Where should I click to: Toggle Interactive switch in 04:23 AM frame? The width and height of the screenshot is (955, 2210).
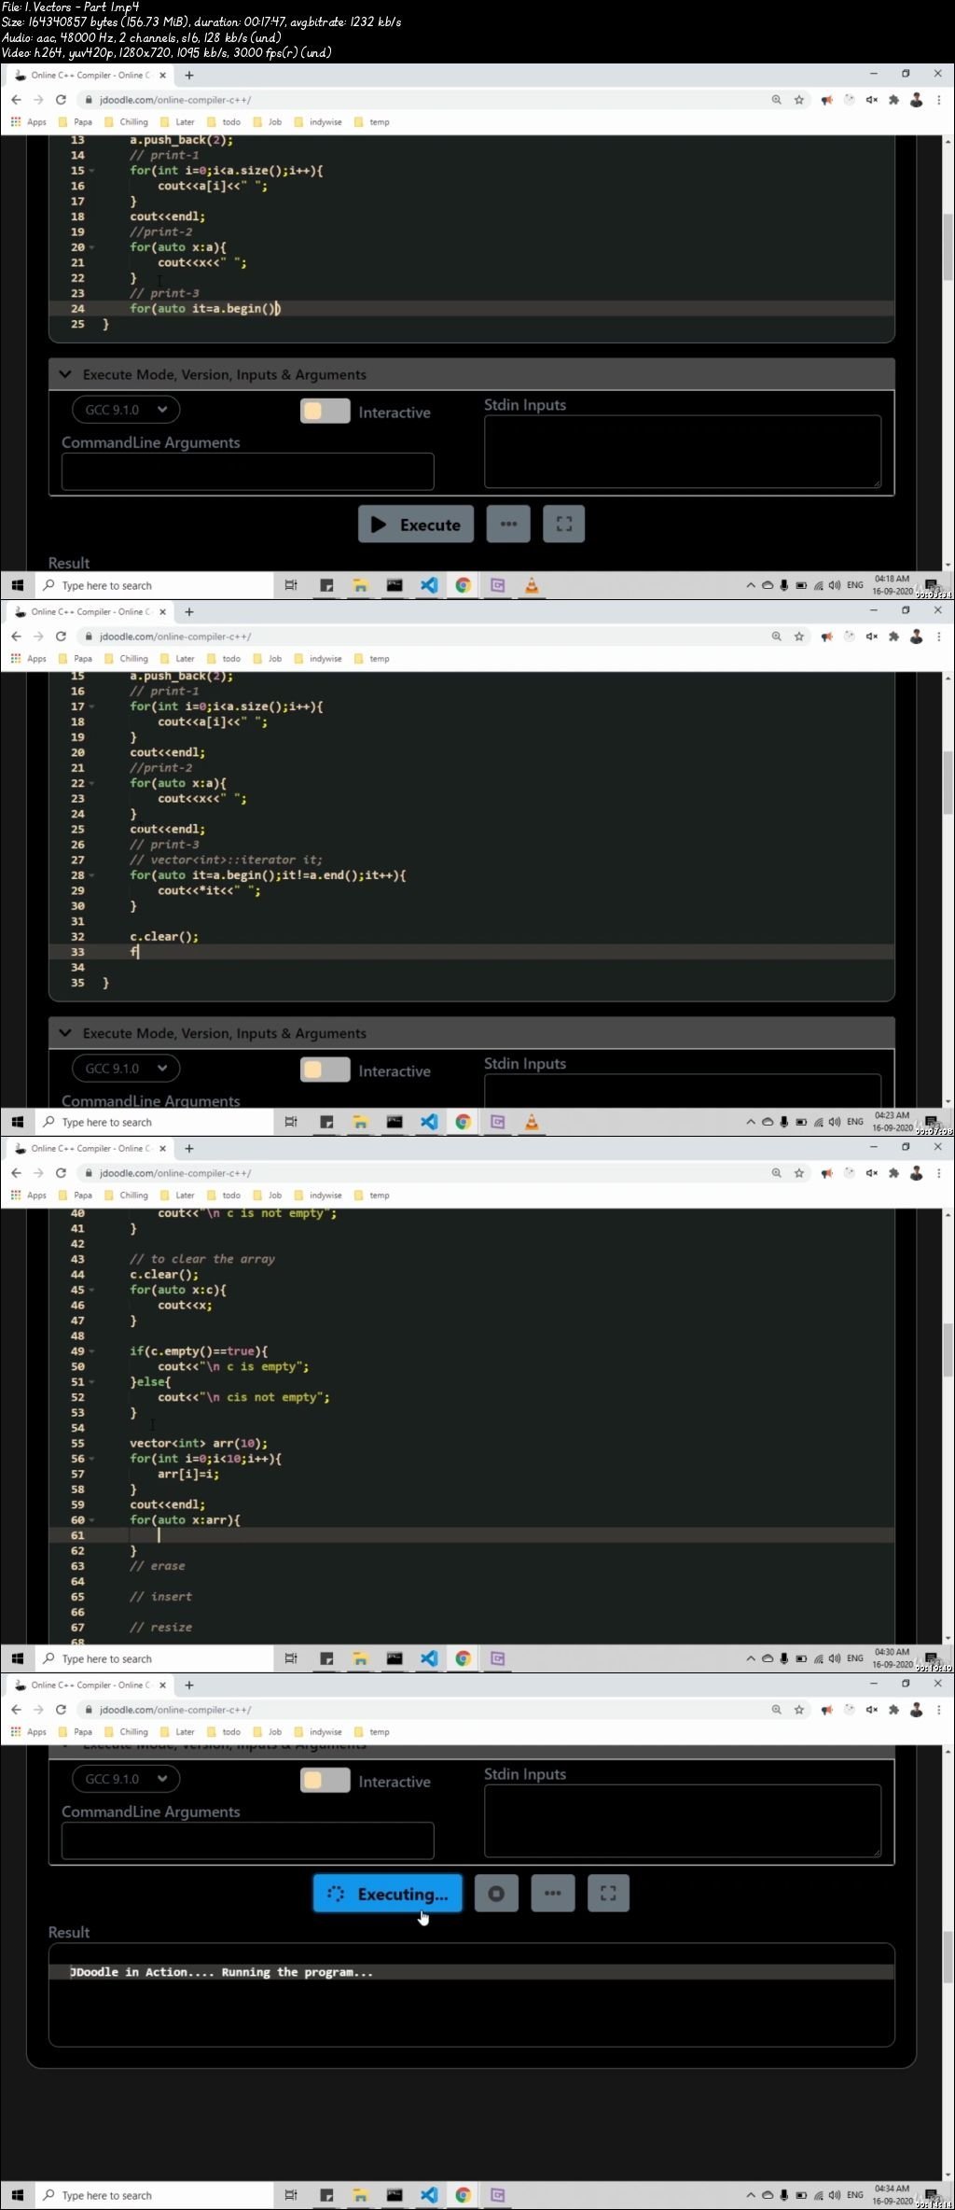[x=325, y=1070]
